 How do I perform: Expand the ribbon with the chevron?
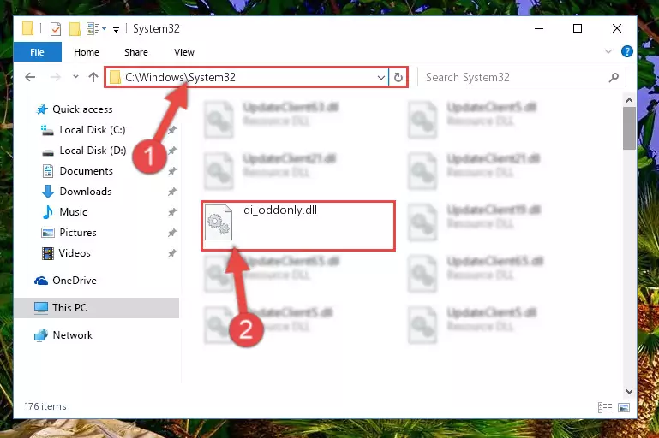pyautogui.click(x=608, y=51)
